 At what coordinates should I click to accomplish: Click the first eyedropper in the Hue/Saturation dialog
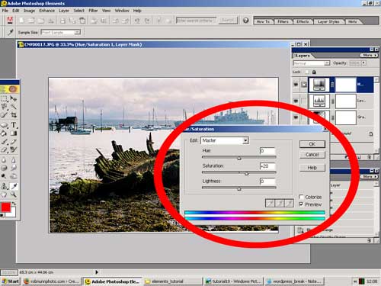coord(271,203)
